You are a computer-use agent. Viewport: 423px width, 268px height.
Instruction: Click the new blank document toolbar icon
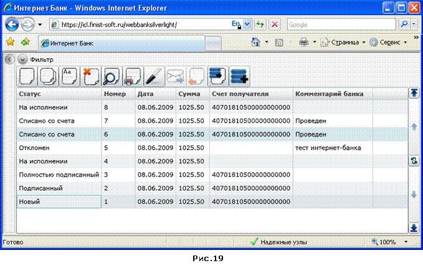[x=27, y=77]
